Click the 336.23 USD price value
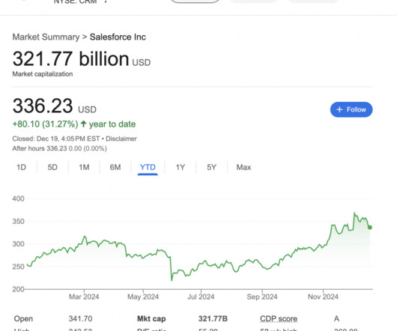 pyautogui.click(x=55, y=106)
